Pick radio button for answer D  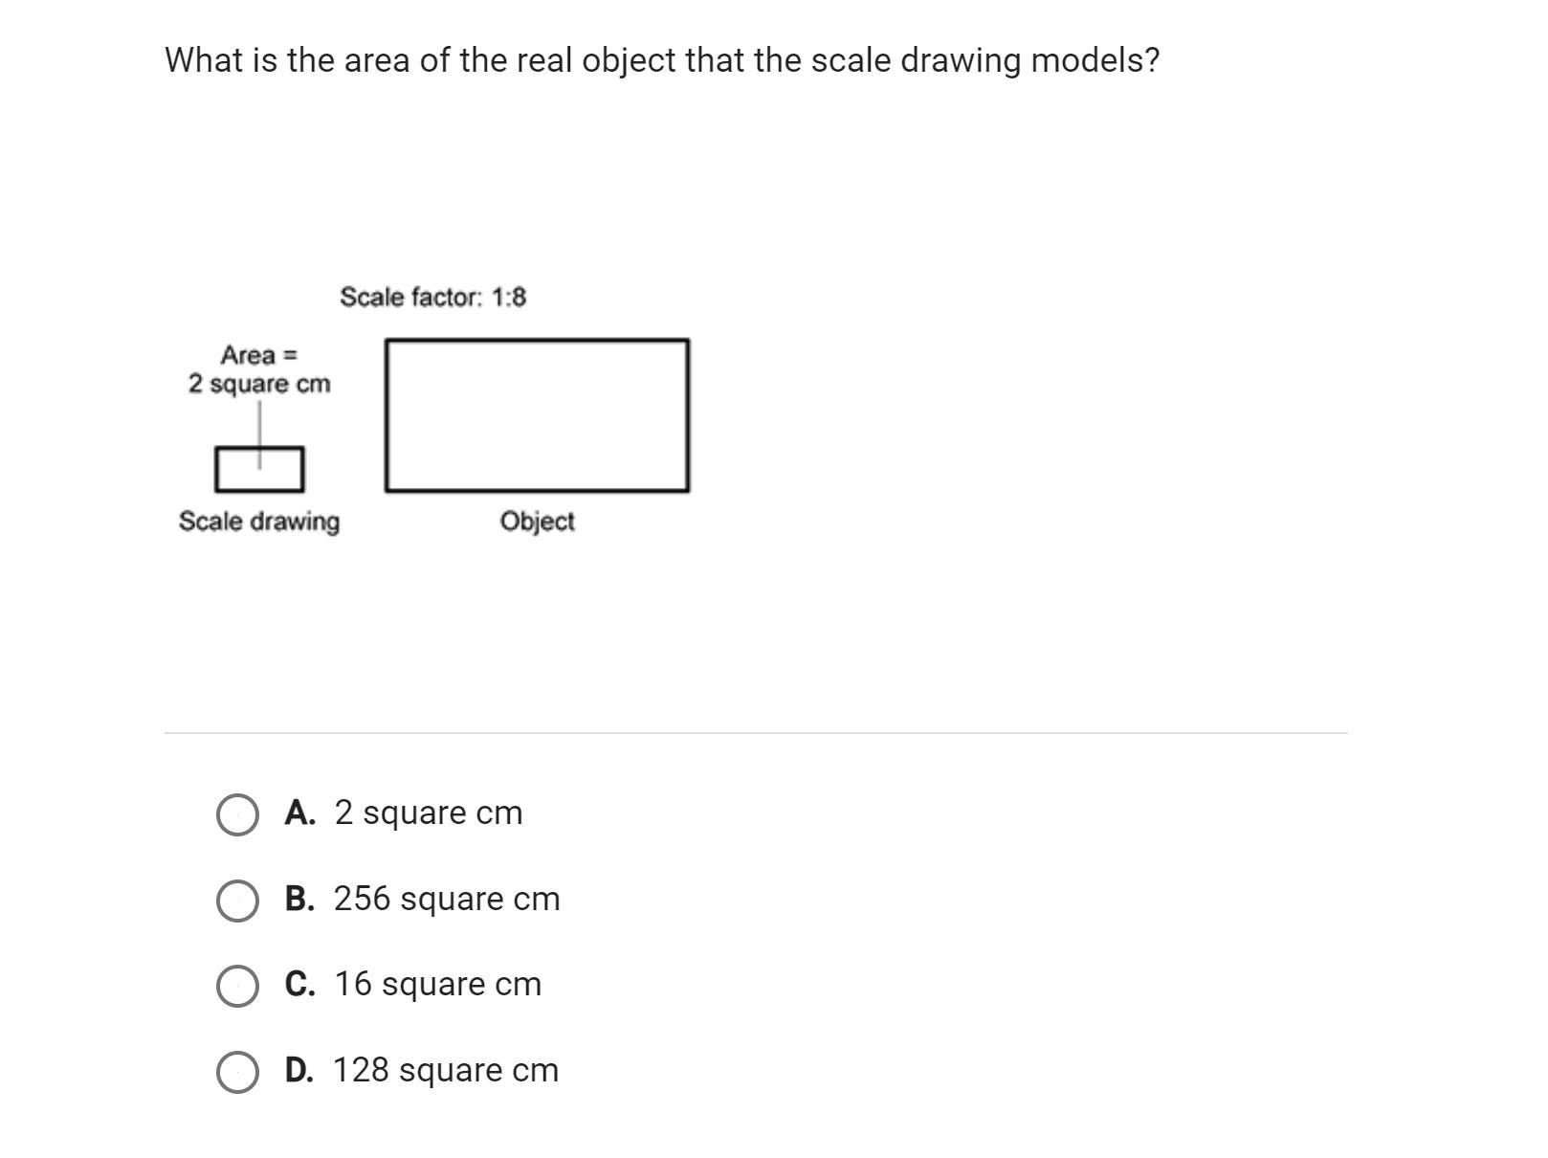click(236, 1072)
